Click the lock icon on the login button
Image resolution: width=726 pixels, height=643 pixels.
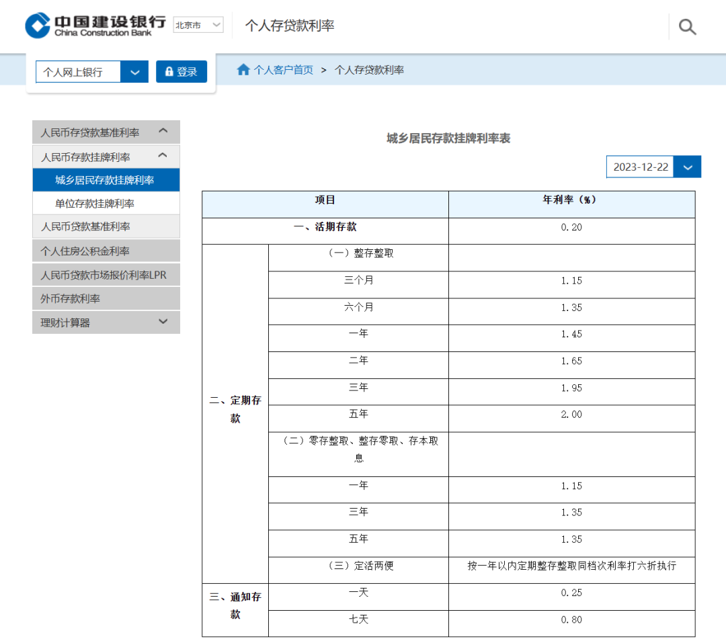pos(169,71)
